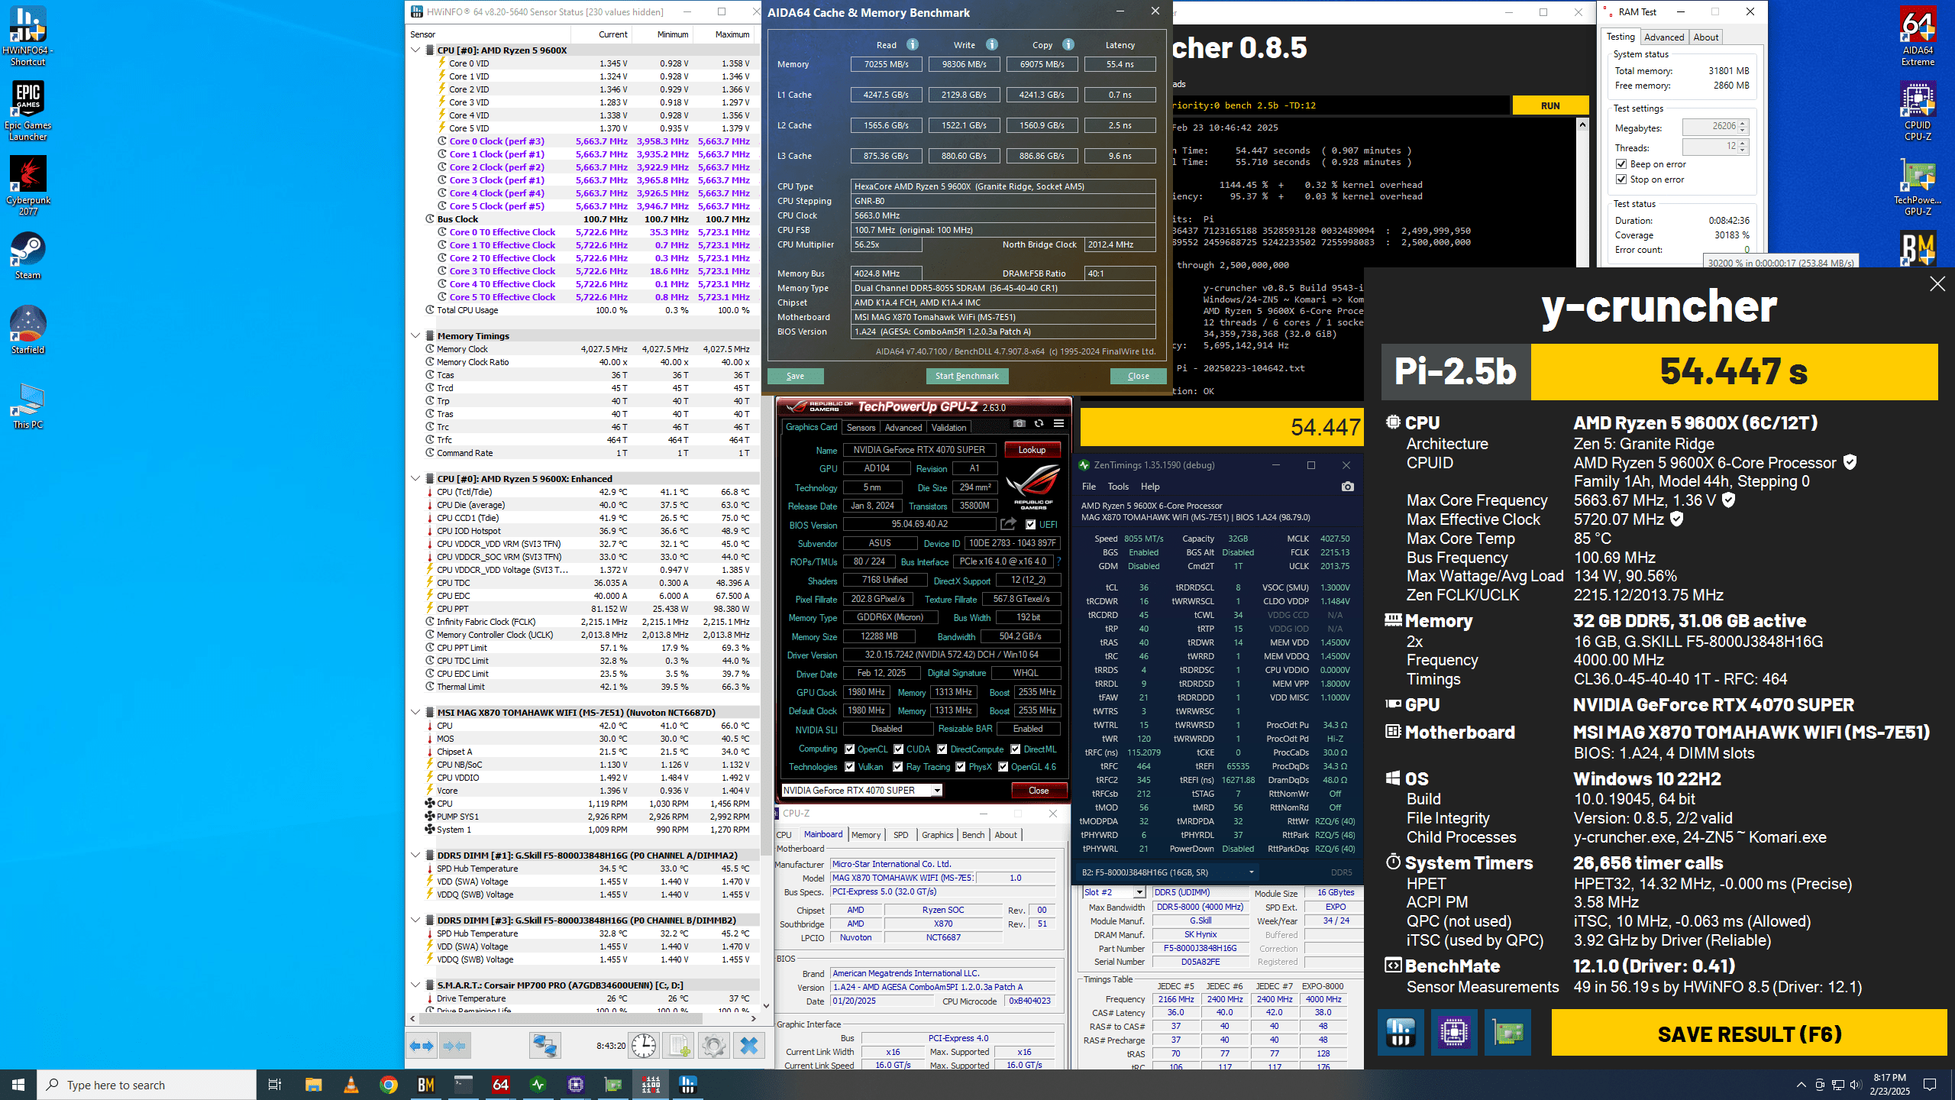Click Start Benchmark in AIDA64
This screenshot has width=1955, height=1100.
pos(967,376)
